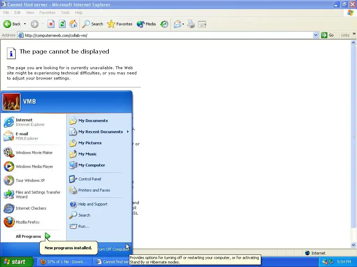The image size is (357, 267).
Task: Launch Internet Checkers game
Action: (x=33, y=208)
